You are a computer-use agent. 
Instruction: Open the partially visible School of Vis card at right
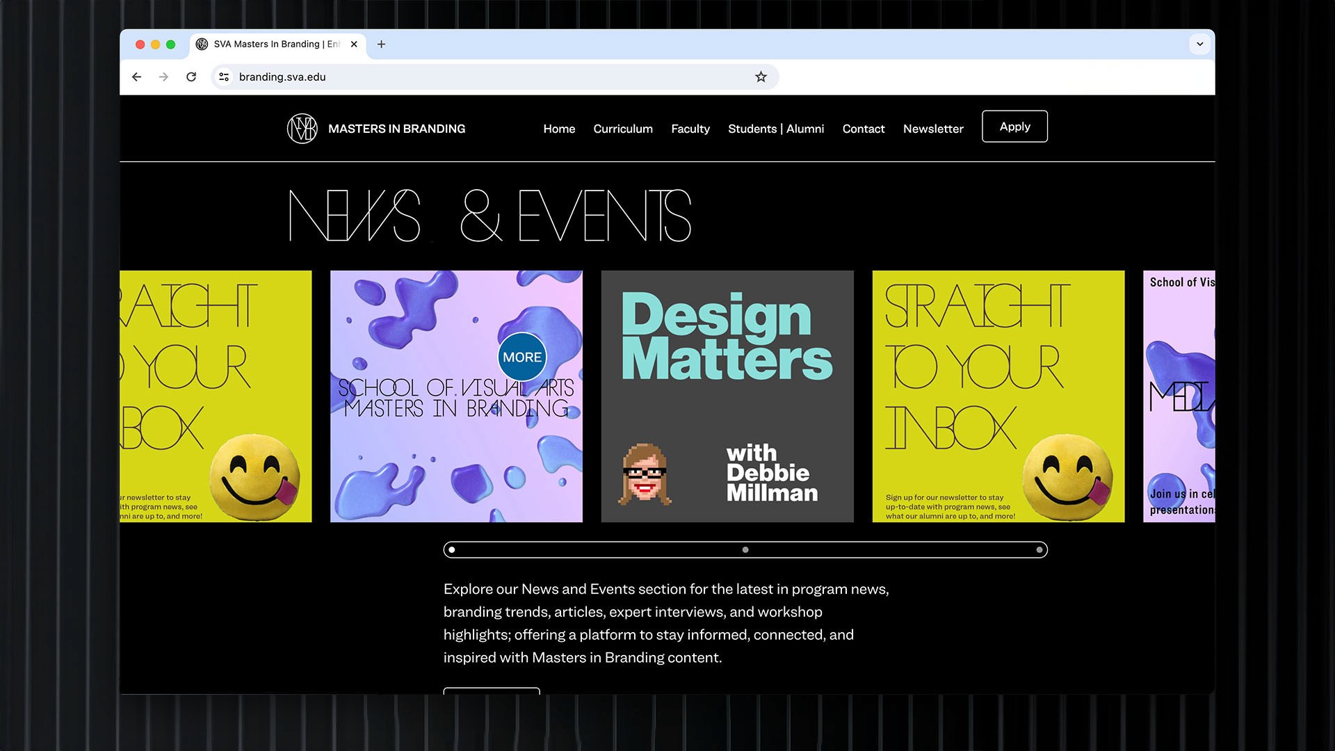(1179, 396)
